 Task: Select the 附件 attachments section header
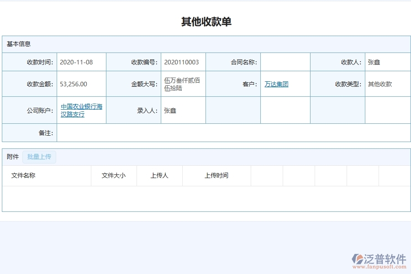point(12,157)
